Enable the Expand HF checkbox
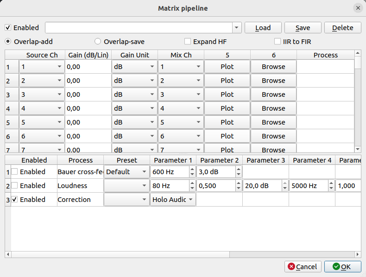 188,42
